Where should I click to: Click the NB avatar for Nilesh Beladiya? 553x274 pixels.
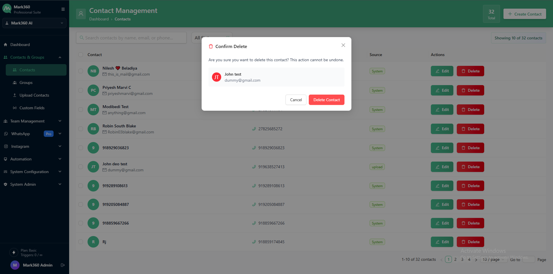(x=93, y=71)
